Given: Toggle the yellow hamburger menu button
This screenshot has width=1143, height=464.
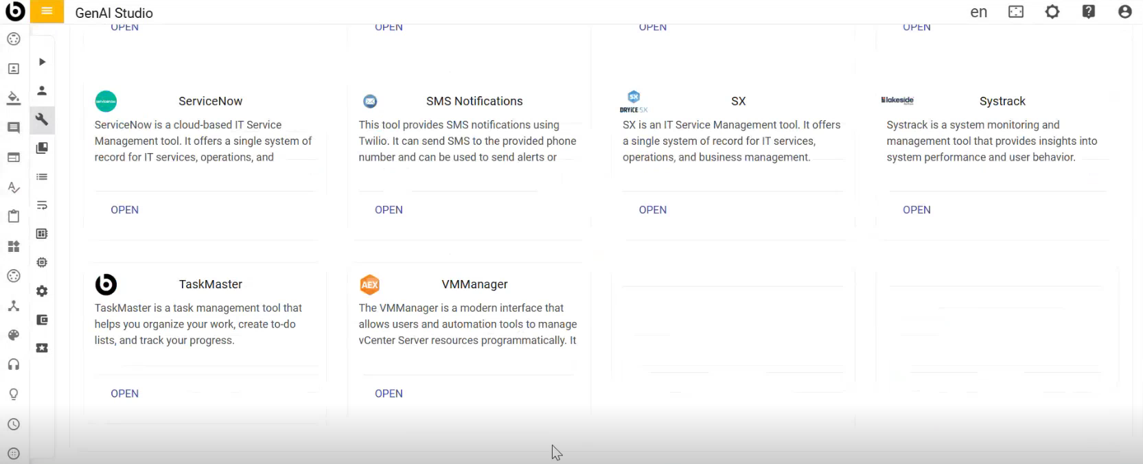Looking at the screenshot, I should (x=47, y=12).
